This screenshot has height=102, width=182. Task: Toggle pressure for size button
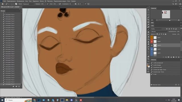tap(85, 4)
